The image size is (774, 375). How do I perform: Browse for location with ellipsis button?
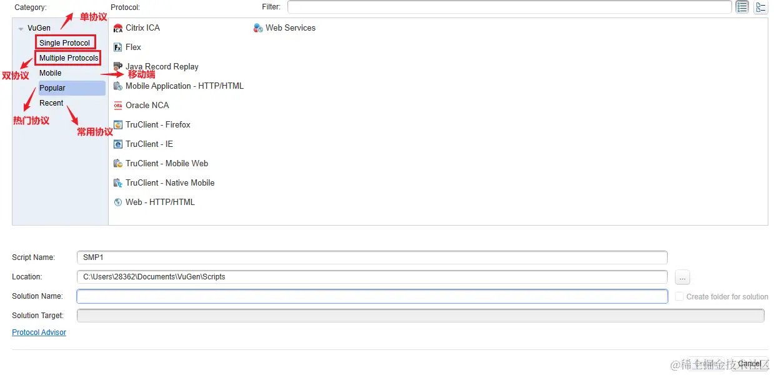[x=682, y=277]
